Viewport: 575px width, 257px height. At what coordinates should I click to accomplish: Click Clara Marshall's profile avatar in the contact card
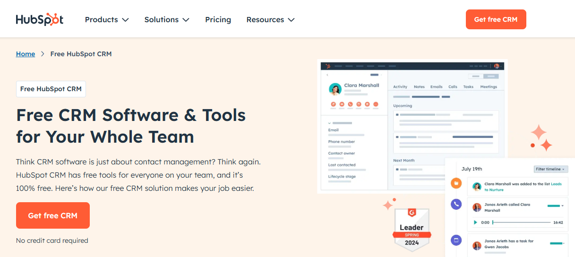[x=335, y=89]
